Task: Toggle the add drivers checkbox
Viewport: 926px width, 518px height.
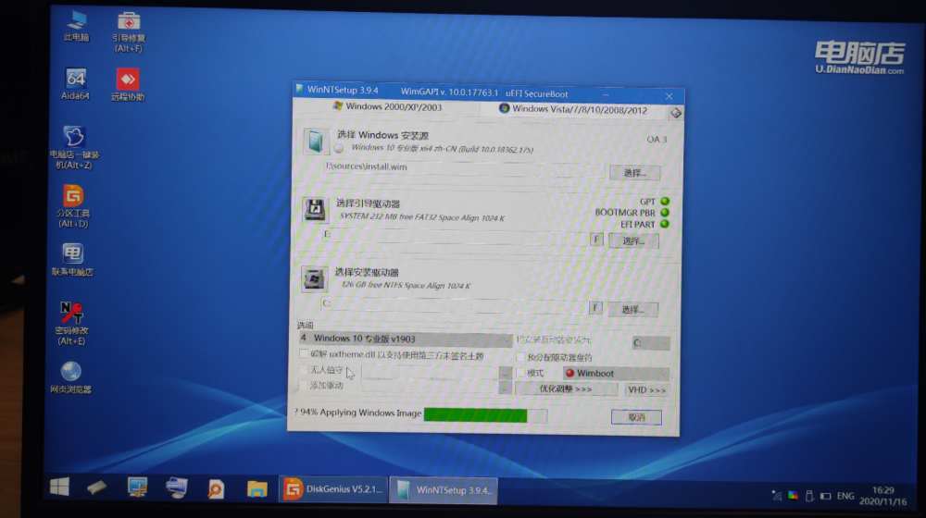Action: click(303, 385)
